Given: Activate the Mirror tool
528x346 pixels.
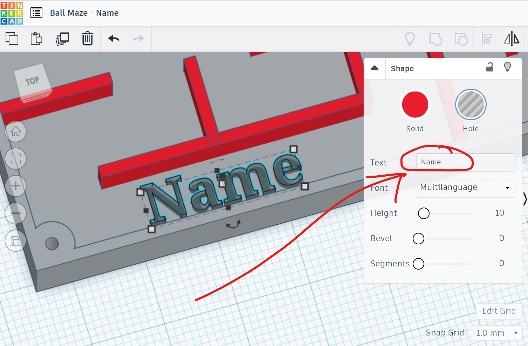Looking at the screenshot, I should (512, 39).
